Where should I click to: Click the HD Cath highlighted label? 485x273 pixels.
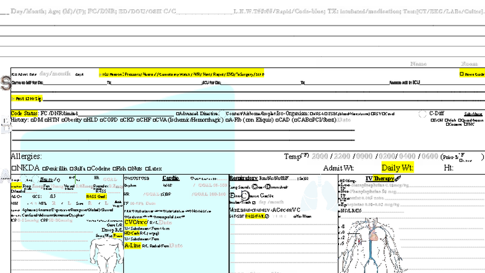point(132,233)
